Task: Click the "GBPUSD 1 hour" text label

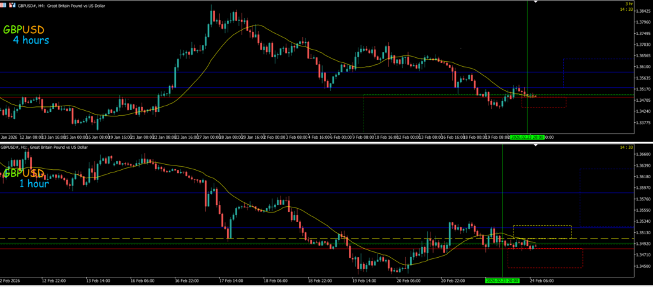Action: click(x=26, y=179)
